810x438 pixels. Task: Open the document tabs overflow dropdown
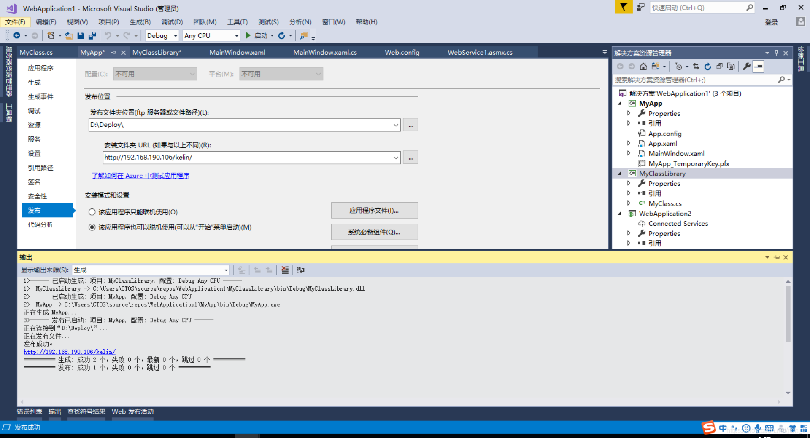605,52
